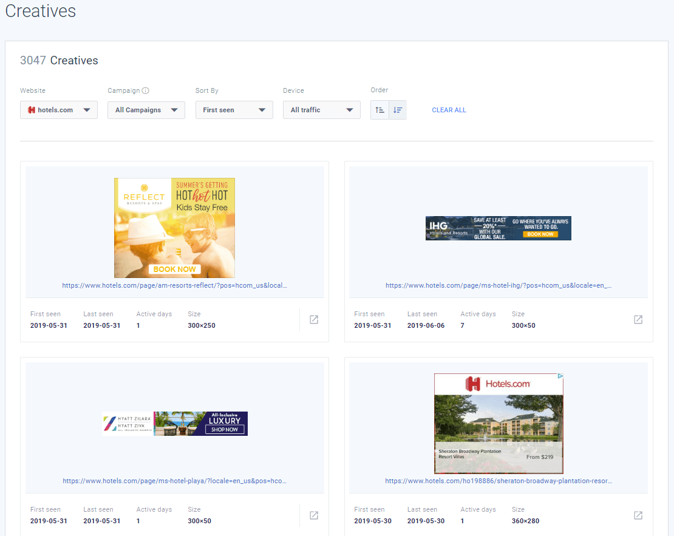674x536 pixels.
Task: Toggle ascending order for creative results
Action: click(380, 110)
